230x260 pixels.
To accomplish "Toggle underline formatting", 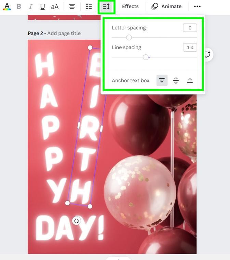I will (43, 6).
